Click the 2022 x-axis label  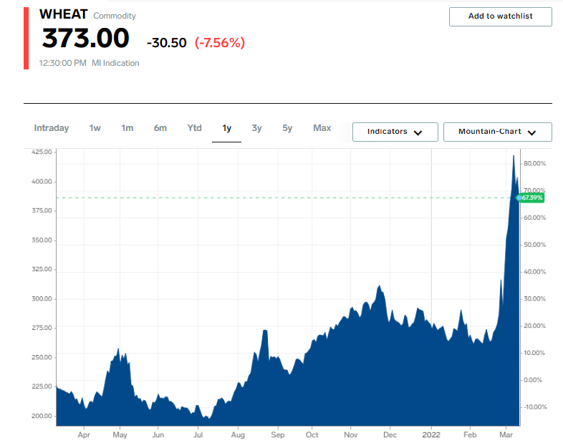tap(431, 434)
